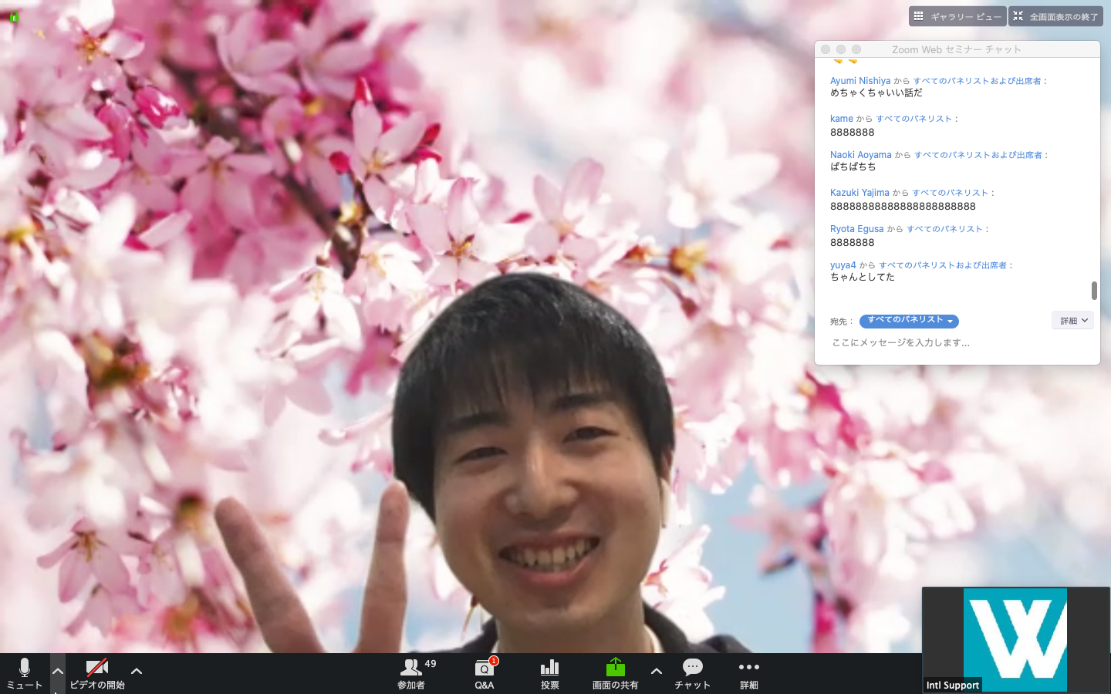Open the chat recipient dropdown
Screen dimensions: 1111x694
(x=909, y=321)
